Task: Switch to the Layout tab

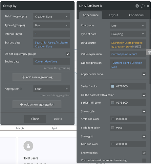Action: 114,15
